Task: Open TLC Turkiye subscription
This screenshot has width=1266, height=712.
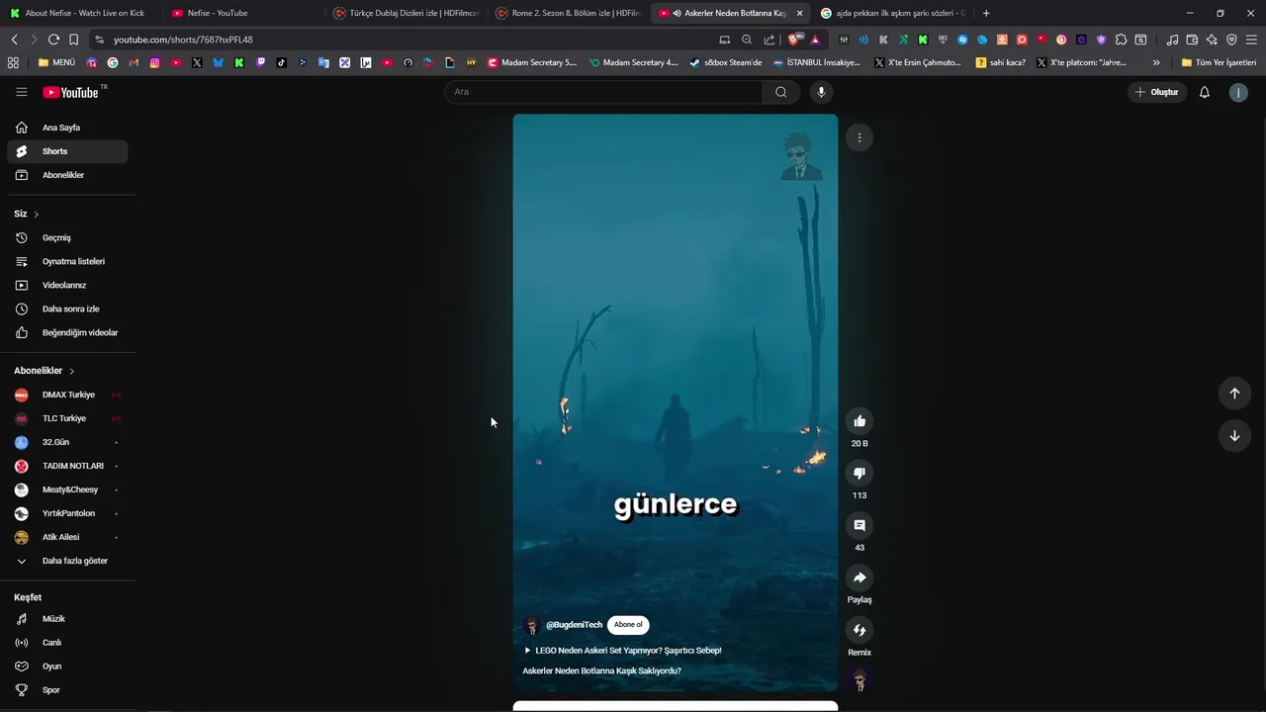Action: pyautogui.click(x=67, y=418)
